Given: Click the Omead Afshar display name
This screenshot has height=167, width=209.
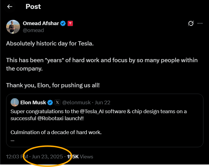Looking at the screenshot, I should pyautogui.click(x=41, y=23).
